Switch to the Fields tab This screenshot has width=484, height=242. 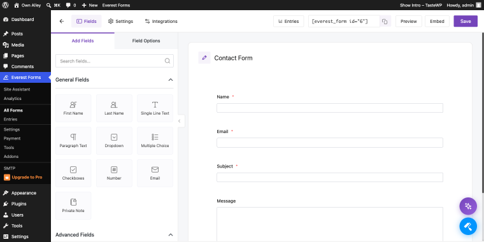87,21
